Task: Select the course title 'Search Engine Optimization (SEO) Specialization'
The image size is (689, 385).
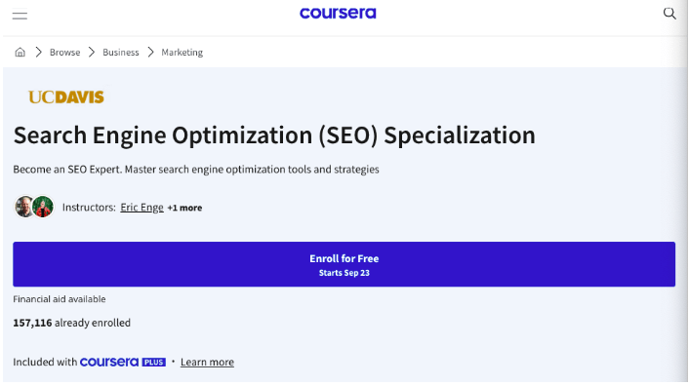Action: click(x=274, y=135)
